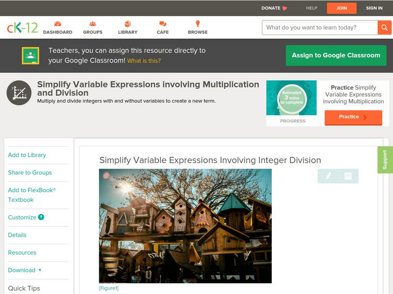Open the Groups people icon
This screenshot has height=294, width=393.
[x=93, y=24]
